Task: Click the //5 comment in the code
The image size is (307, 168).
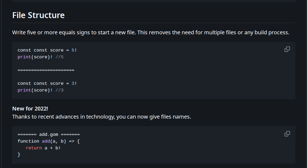Action: coord(59,57)
